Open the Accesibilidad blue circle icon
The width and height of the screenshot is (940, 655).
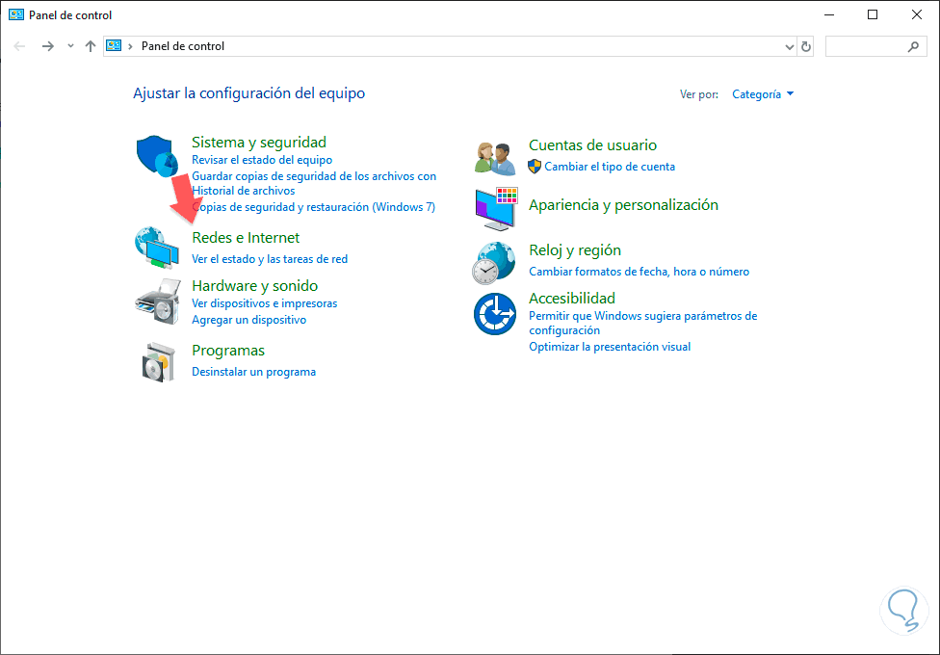point(495,312)
